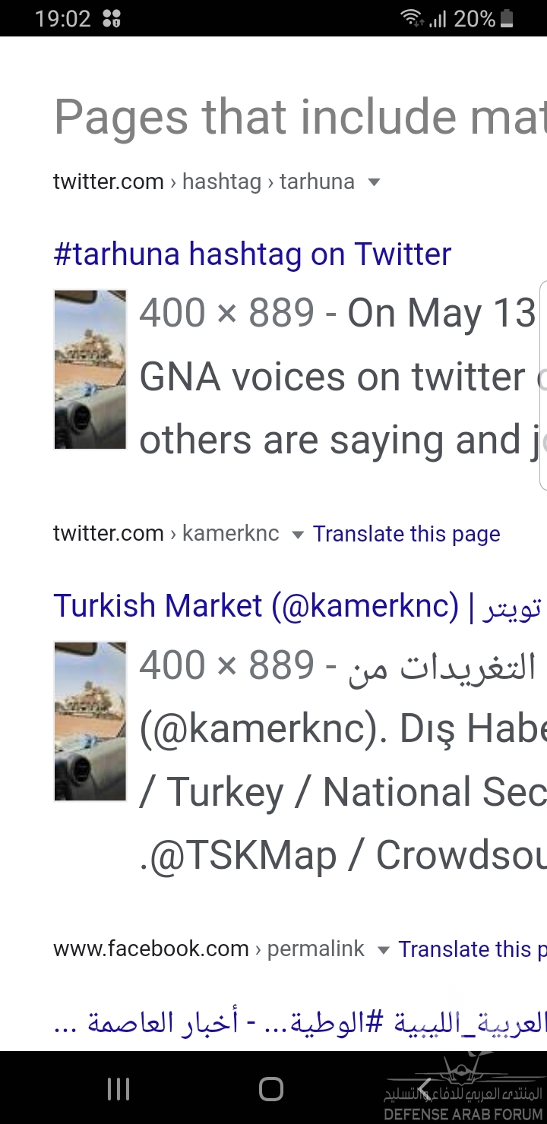Tap the twitter.com hashtag tarhuna breadcrumb
The width and height of the screenshot is (547, 1124).
click(x=204, y=182)
